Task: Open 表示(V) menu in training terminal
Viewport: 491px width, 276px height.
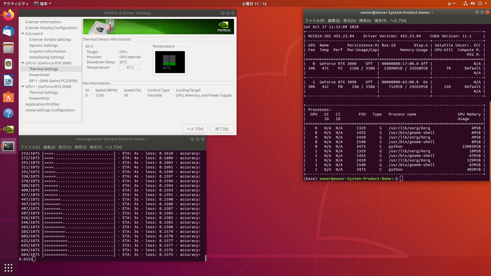Action: point(65,147)
